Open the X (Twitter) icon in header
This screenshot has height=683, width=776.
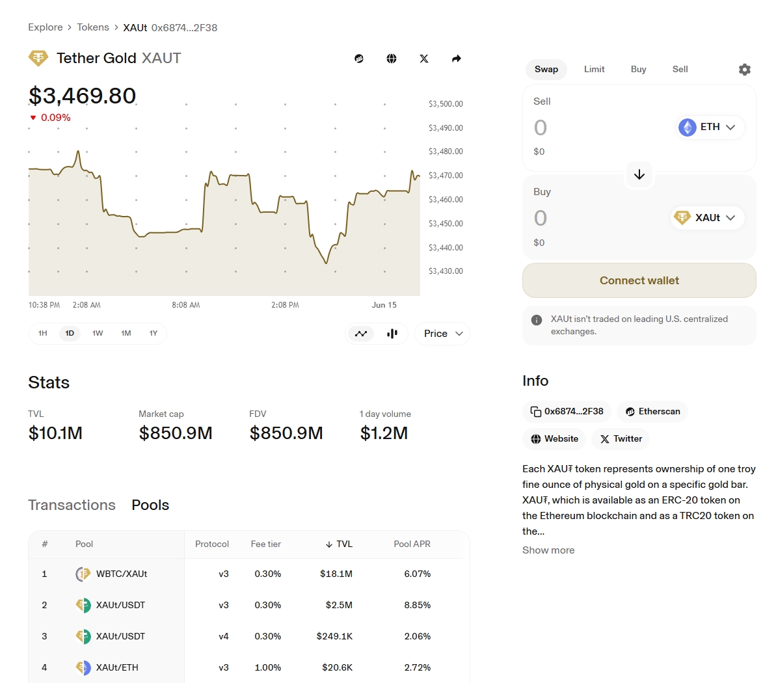tap(424, 59)
